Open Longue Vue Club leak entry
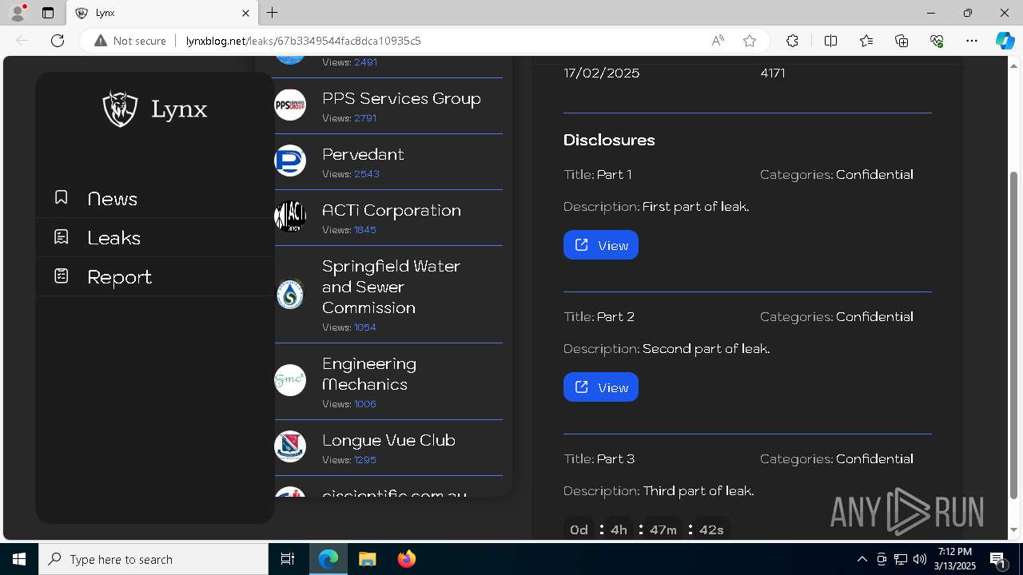Image resolution: width=1023 pixels, height=575 pixels. pyautogui.click(x=388, y=448)
